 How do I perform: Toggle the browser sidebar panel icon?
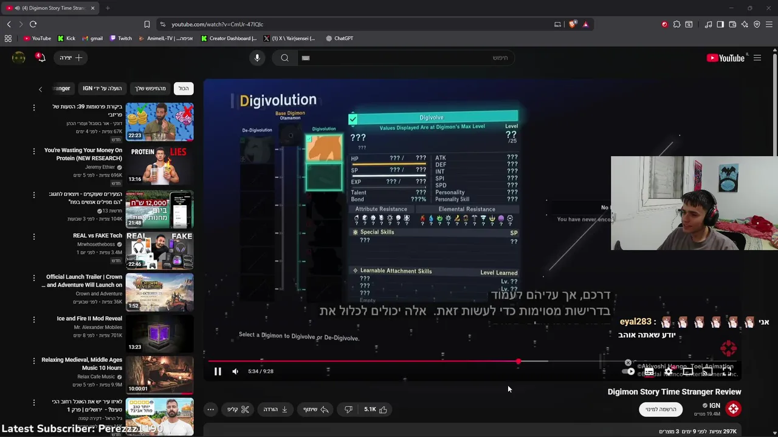720,24
